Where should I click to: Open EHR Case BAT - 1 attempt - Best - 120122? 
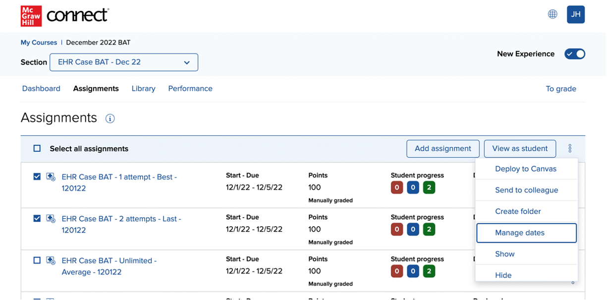119,182
